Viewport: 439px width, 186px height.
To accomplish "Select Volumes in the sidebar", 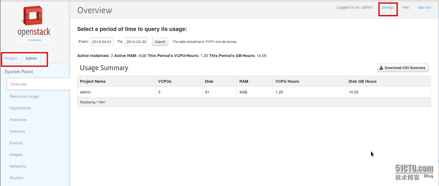I will coord(17,131).
